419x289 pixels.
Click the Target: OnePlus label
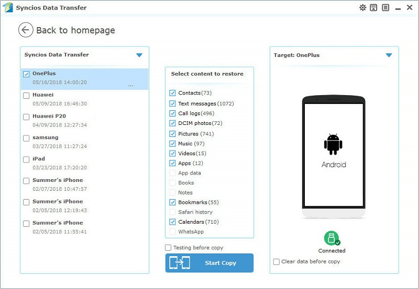point(296,55)
